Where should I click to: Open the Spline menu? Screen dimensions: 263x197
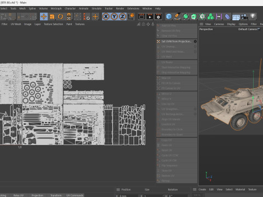(x=32, y=8)
